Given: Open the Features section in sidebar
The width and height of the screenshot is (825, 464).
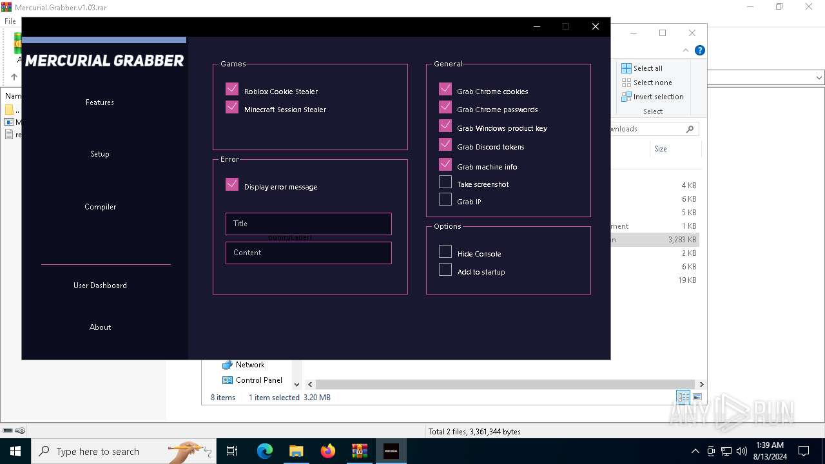Looking at the screenshot, I should pyautogui.click(x=100, y=102).
